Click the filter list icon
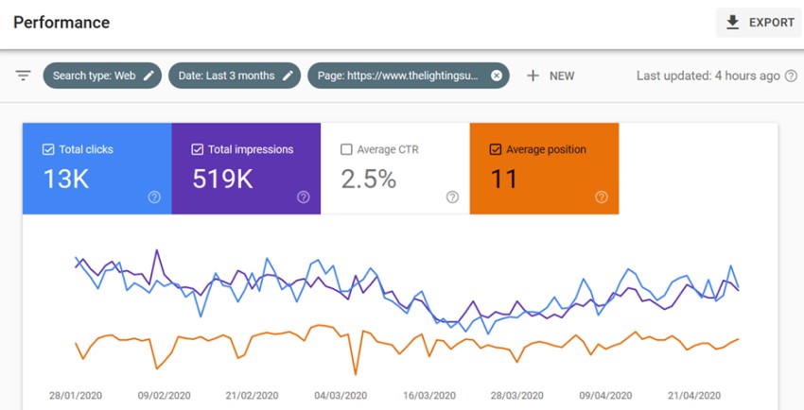Screen dimensions: 804x410 [x=23, y=76]
